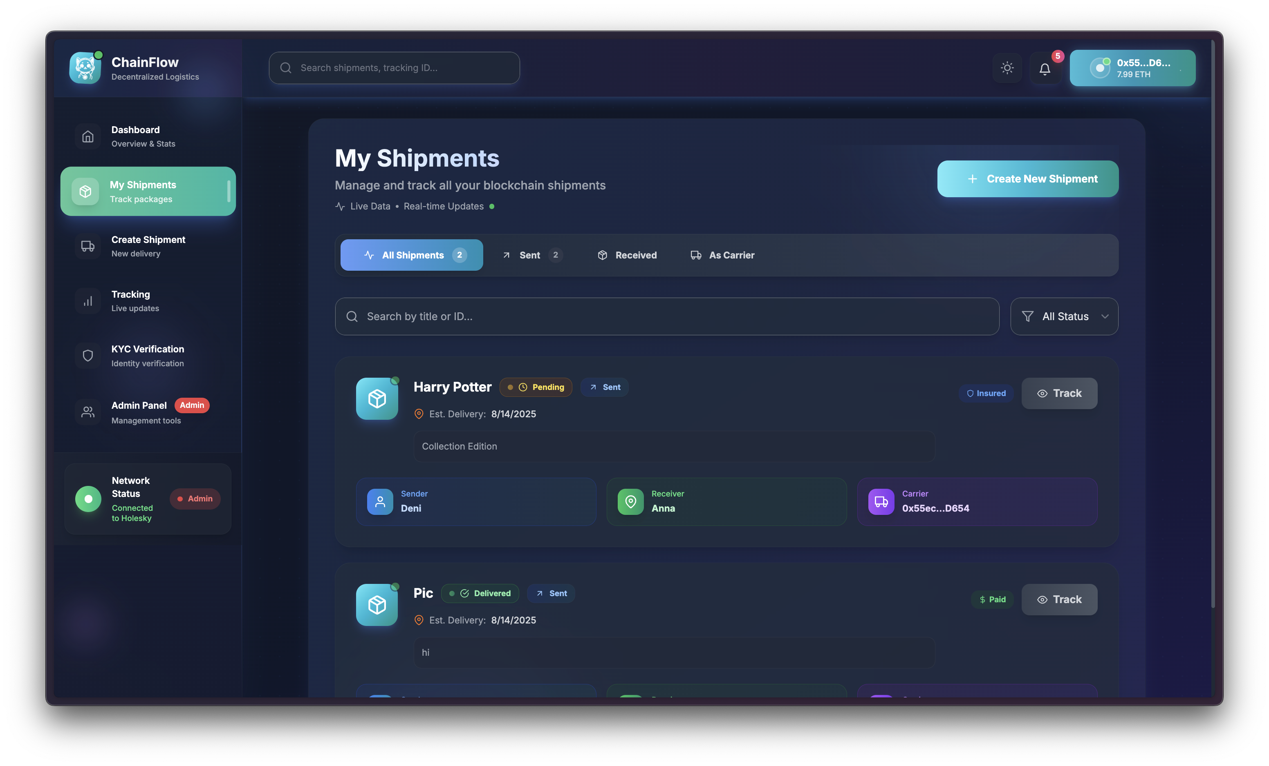The height and width of the screenshot is (766, 1269).
Task: Focus the Search by title or ID field
Action: tap(667, 316)
